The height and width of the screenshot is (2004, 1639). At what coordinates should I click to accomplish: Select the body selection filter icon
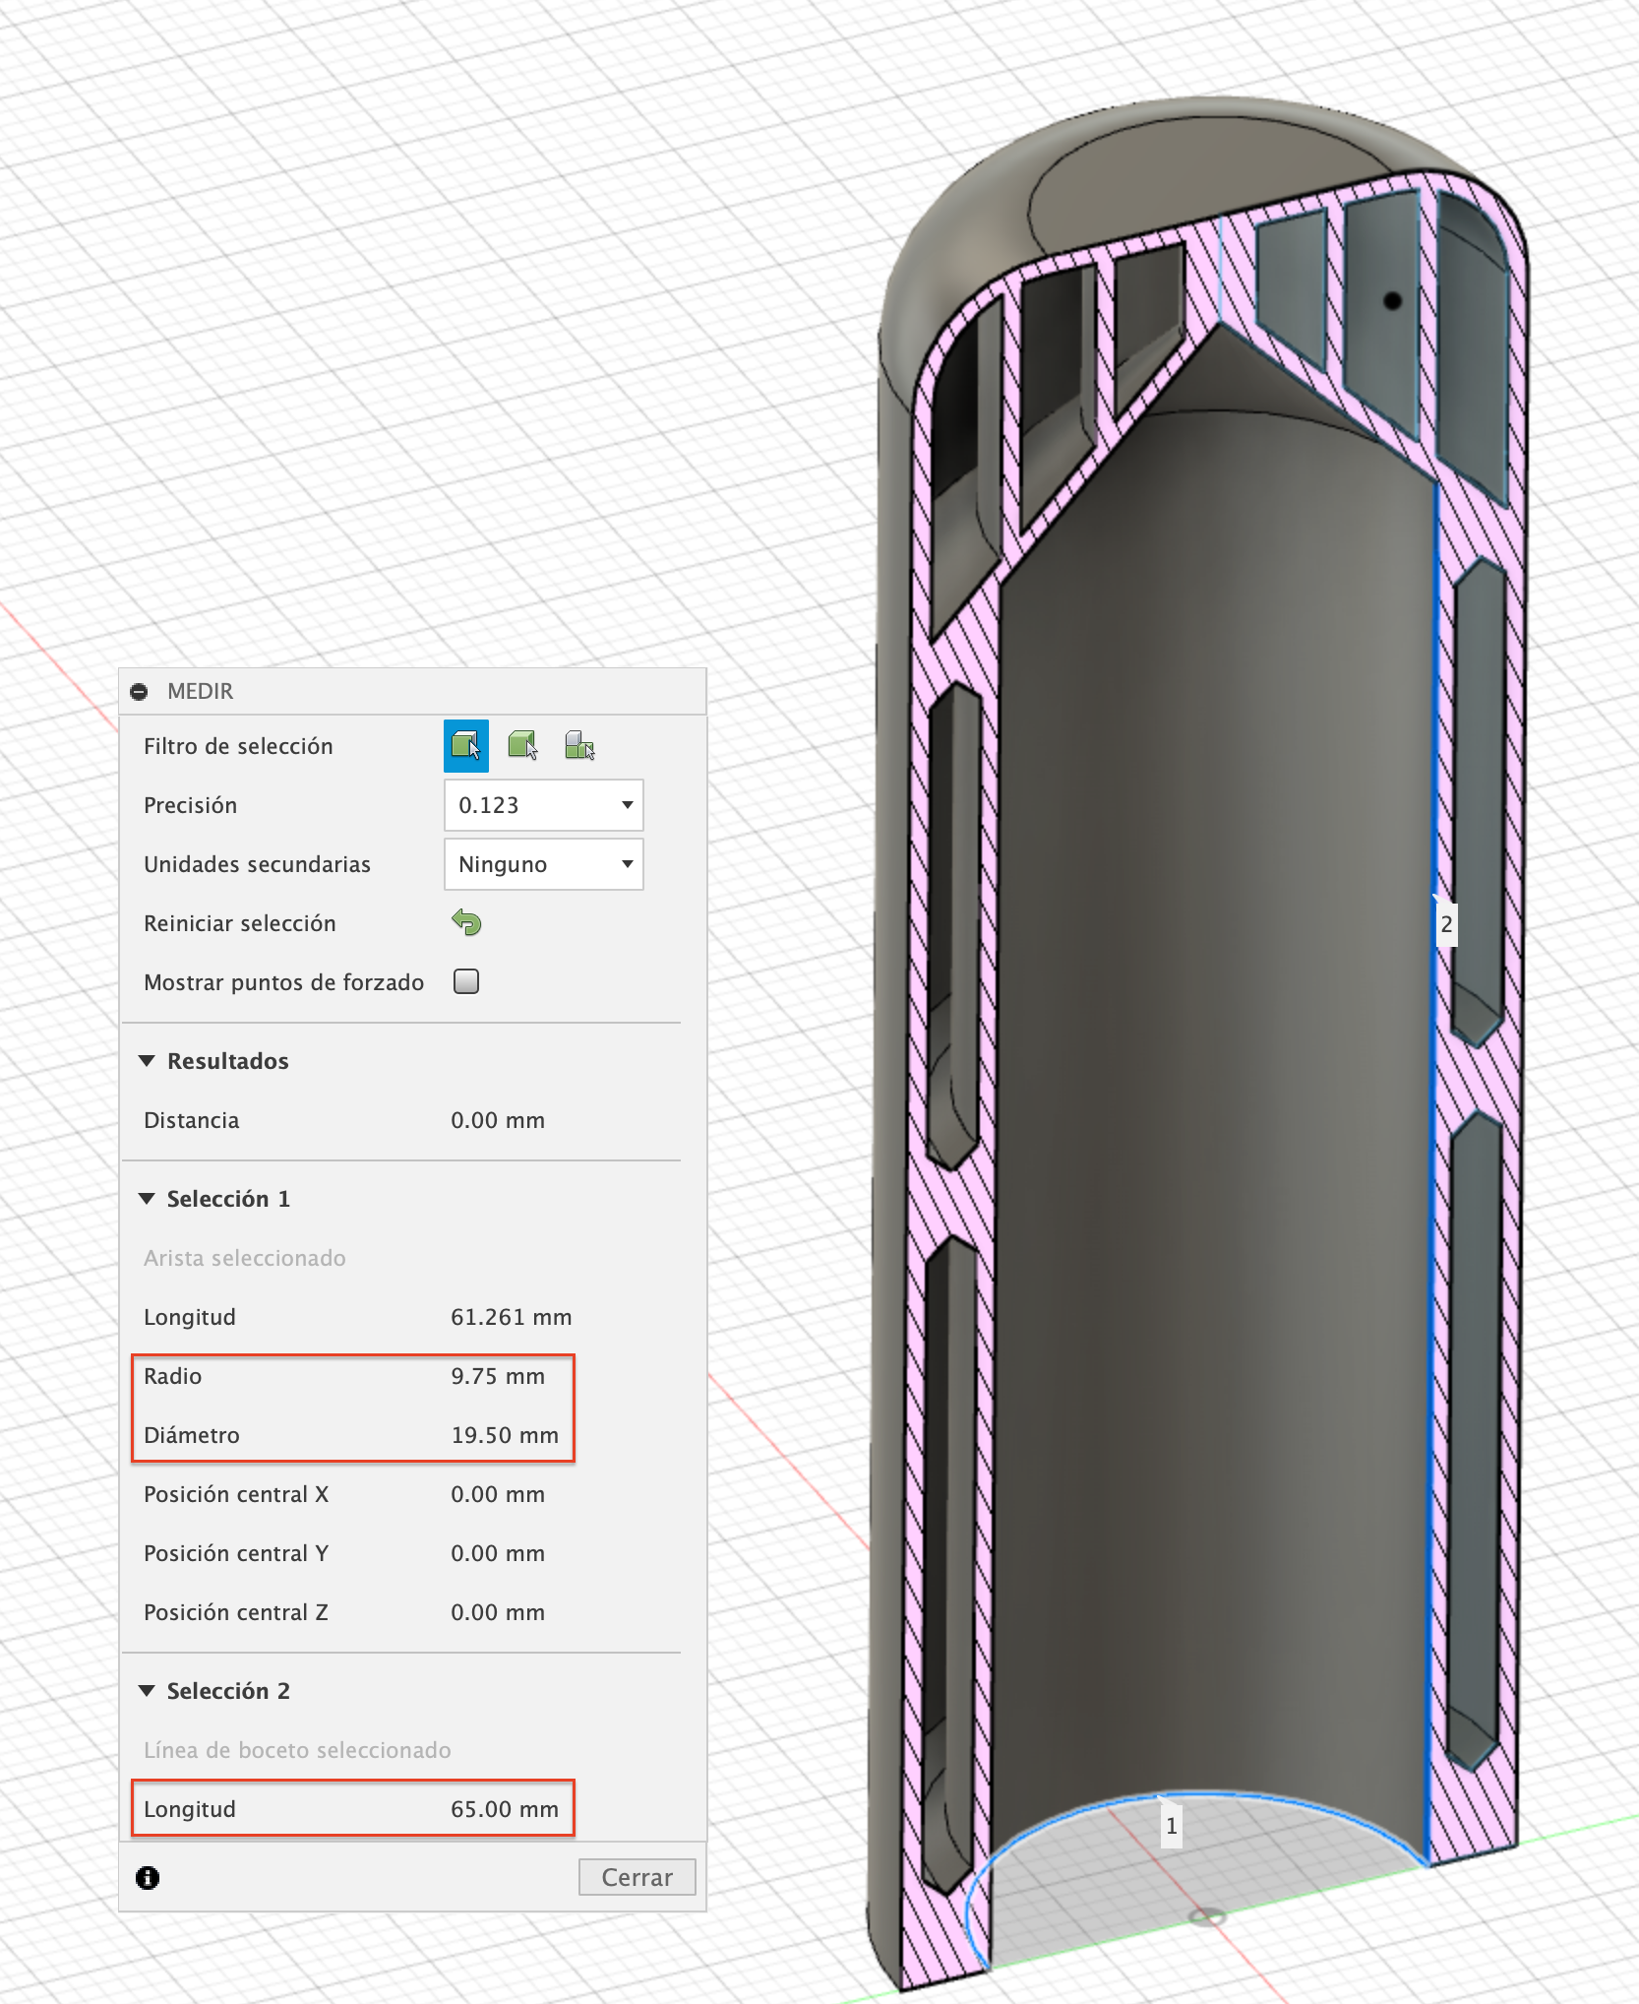tap(522, 746)
